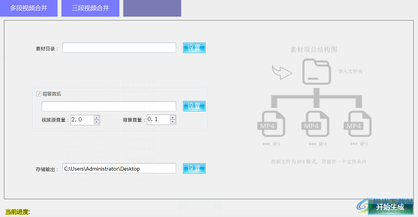Increase 视频原音量 with the up arrow
The image size is (418, 217).
pyautogui.click(x=97, y=118)
